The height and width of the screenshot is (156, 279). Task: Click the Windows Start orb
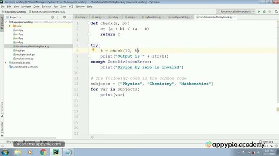tap(5, 152)
